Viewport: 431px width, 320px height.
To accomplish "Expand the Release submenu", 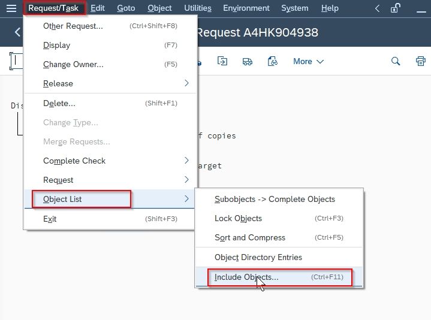I will click(x=111, y=83).
